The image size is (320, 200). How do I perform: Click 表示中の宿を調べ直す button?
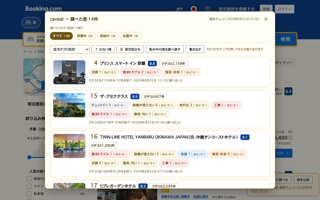pyautogui.click(x=165, y=49)
